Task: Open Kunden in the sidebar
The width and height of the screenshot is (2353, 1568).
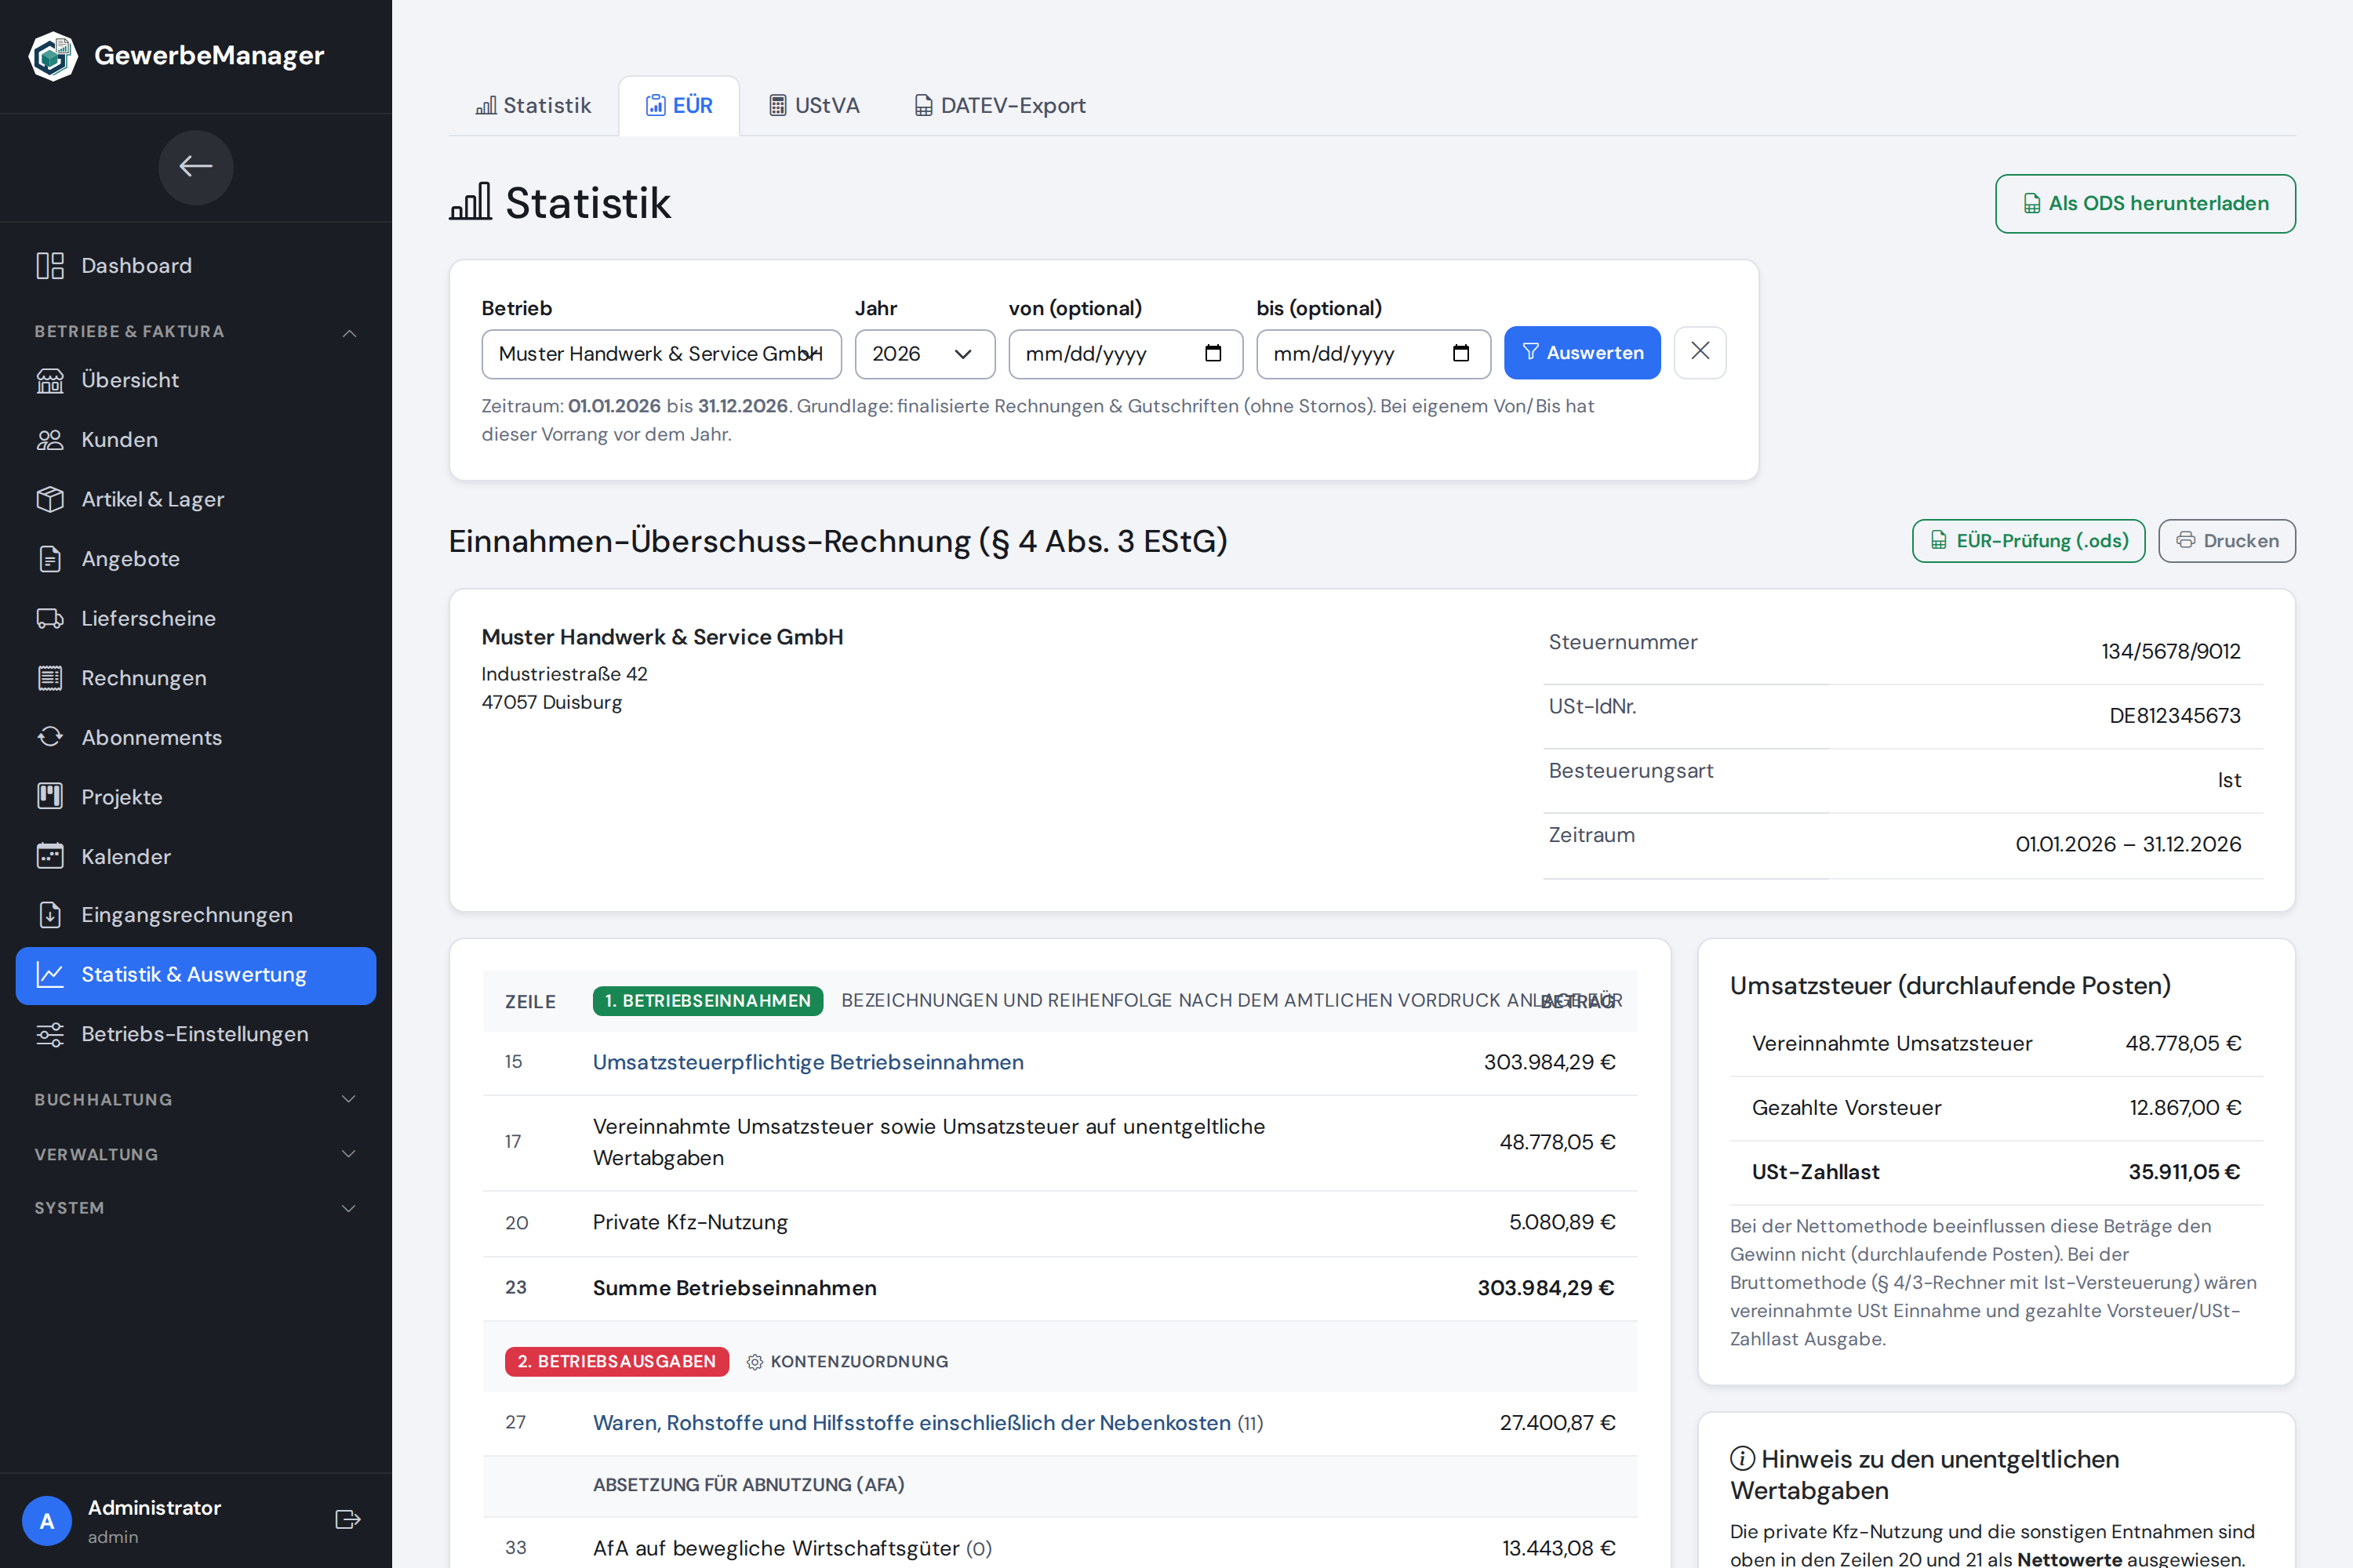Action: (196, 440)
